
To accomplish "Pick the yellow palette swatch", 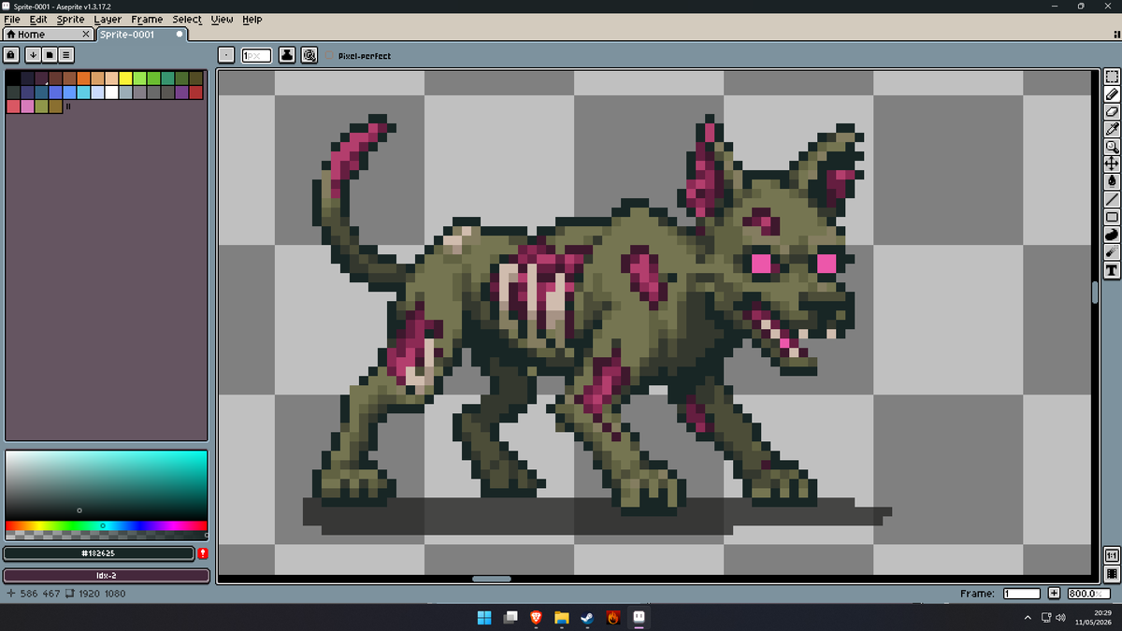I will tap(125, 79).
